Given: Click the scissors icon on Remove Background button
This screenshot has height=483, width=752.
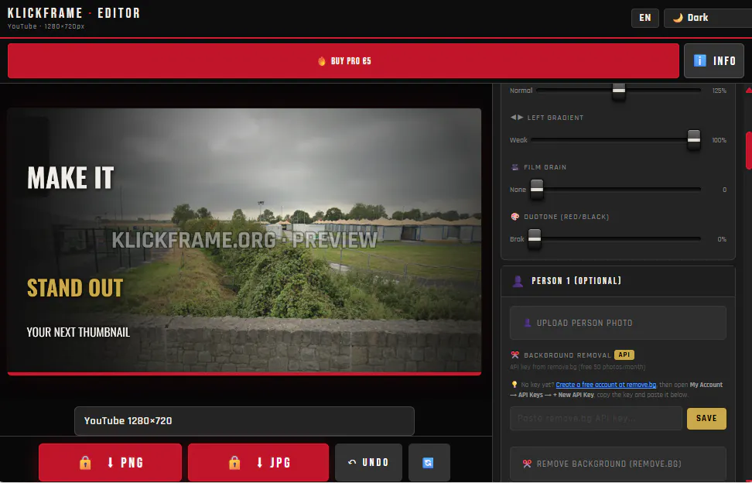Looking at the screenshot, I should pyautogui.click(x=527, y=464).
